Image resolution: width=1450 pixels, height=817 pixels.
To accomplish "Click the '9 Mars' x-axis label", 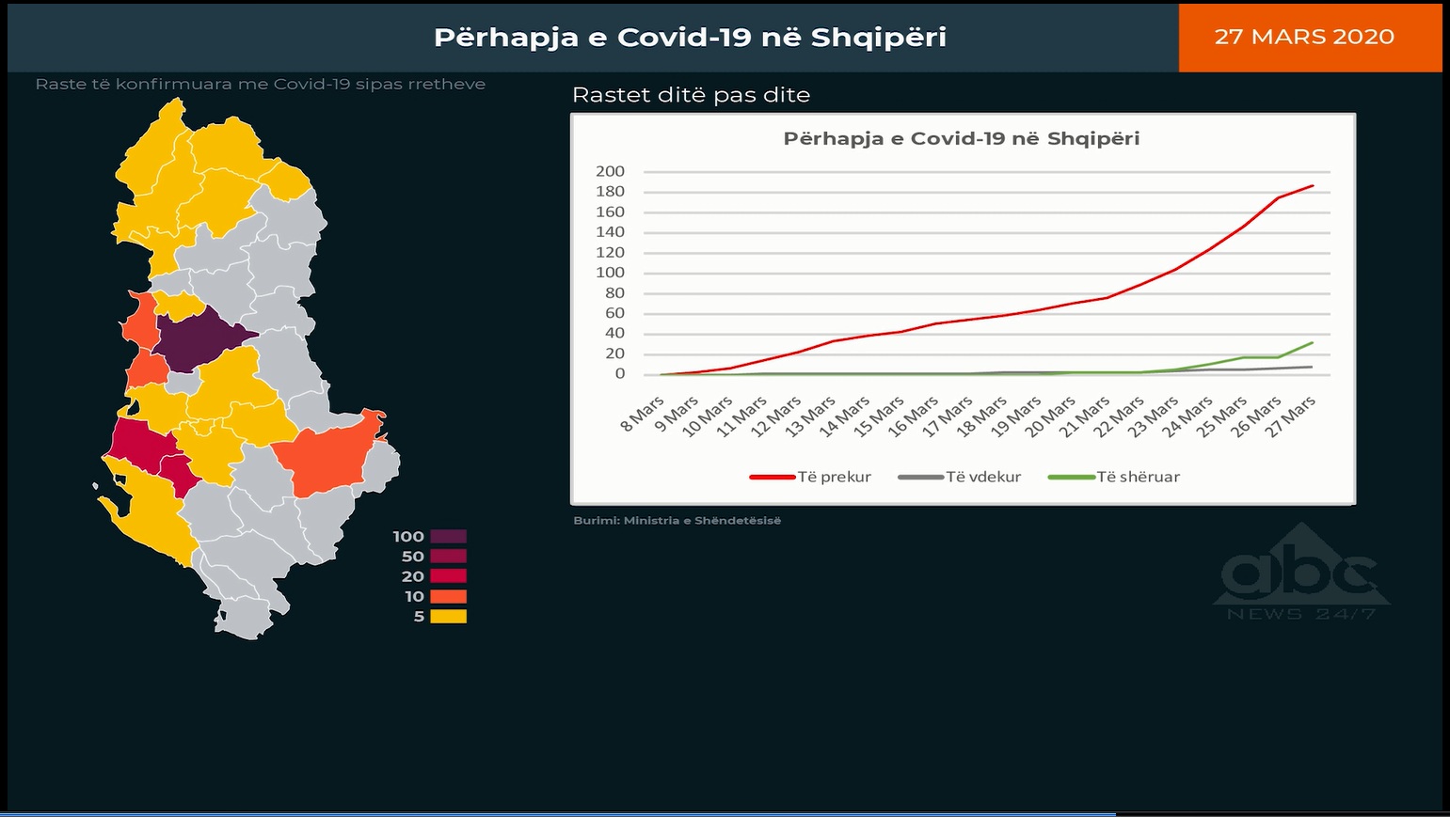I will [x=677, y=414].
